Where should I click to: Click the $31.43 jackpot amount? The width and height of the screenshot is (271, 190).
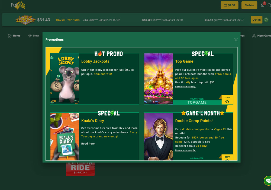44,20
